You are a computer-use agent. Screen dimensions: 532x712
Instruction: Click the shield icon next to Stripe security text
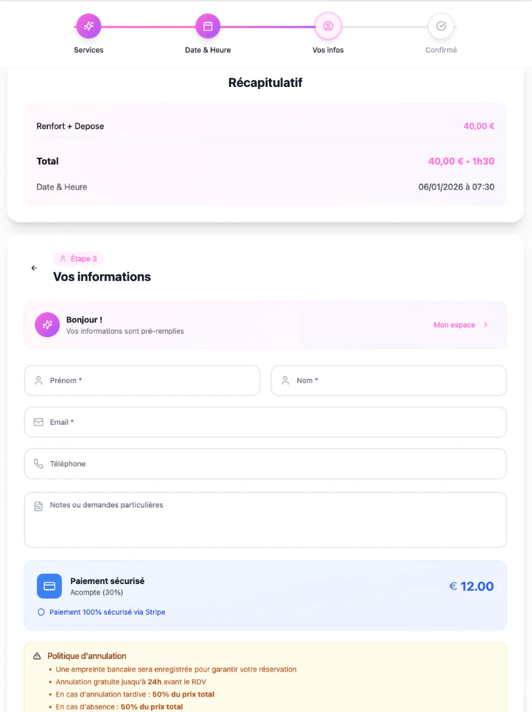41,612
